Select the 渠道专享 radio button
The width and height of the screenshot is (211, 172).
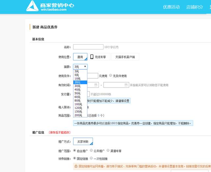(x=108, y=150)
